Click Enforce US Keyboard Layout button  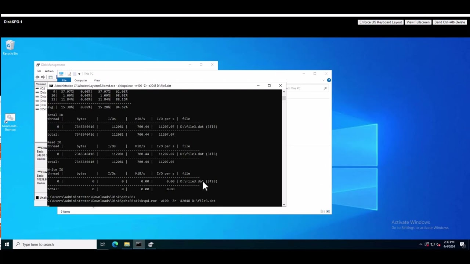click(x=380, y=22)
